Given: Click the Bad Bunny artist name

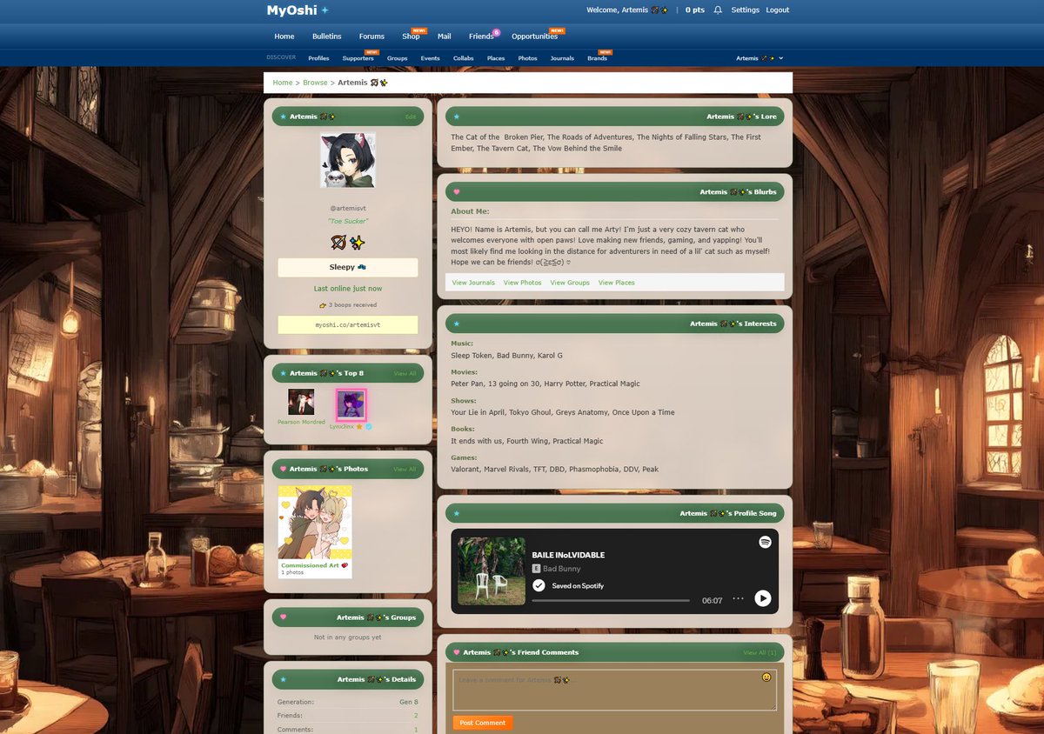Looking at the screenshot, I should pyautogui.click(x=561, y=569).
